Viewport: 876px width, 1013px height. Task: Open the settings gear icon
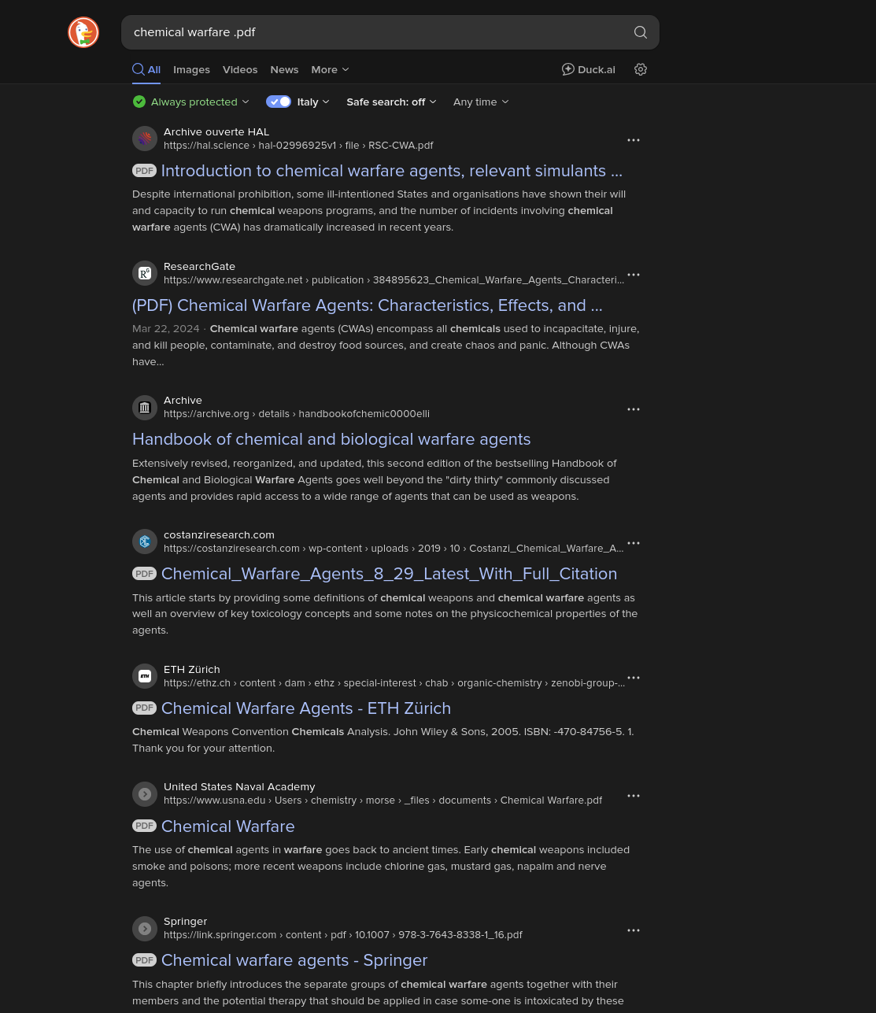pyautogui.click(x=641, y=69)
